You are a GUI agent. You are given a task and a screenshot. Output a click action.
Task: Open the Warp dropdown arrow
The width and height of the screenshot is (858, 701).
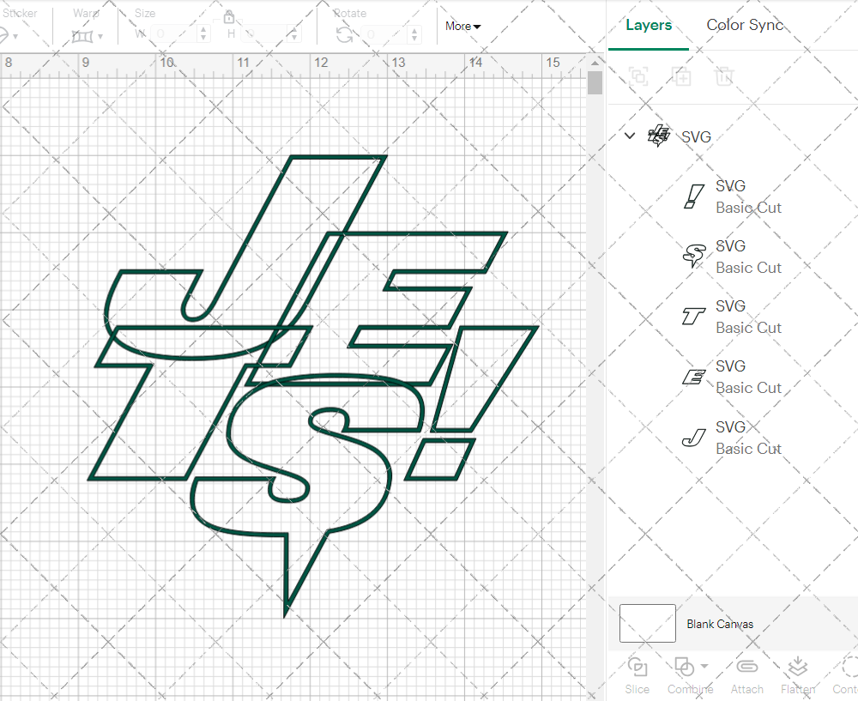point(100,37)
